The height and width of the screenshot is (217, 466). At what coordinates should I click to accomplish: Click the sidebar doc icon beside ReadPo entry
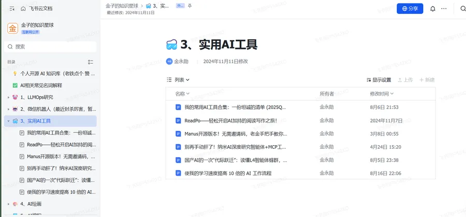(22, 145)
